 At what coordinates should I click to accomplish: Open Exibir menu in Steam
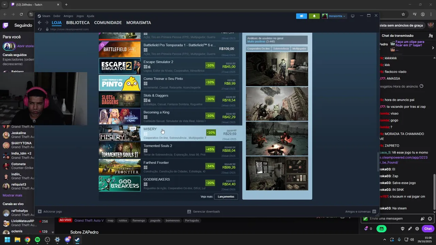tap(57, 16)
